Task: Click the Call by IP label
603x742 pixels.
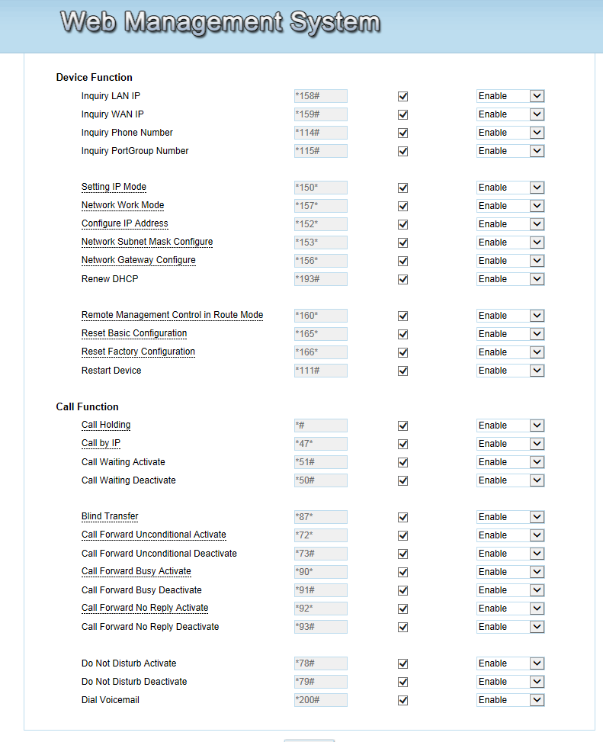Action: point(101,444)
